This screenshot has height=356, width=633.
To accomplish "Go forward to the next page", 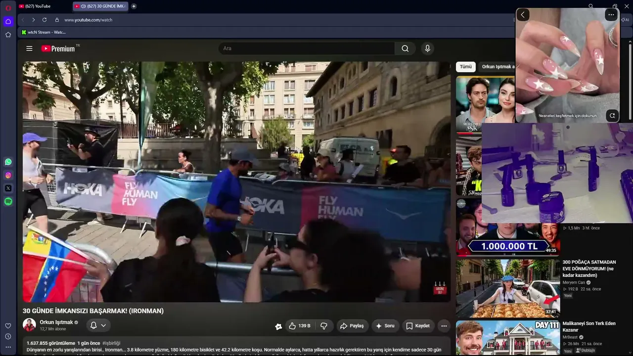I will (x=33, y=20).
